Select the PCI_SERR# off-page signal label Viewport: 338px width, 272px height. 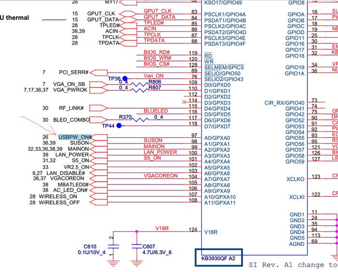74,72
